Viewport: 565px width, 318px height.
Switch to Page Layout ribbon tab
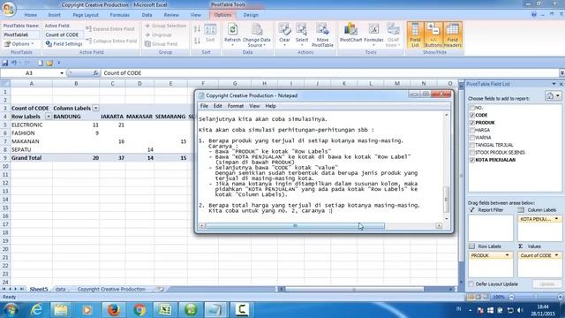click(86, 15)
